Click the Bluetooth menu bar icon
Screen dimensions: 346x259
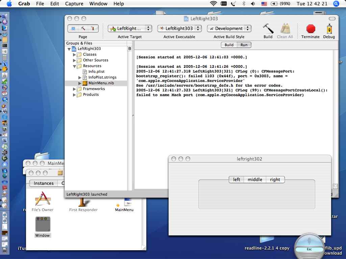[244, 3]
